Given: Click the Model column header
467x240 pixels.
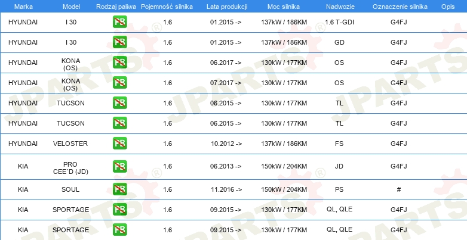Looking at the screenshot, I should (x=71, y=7).
